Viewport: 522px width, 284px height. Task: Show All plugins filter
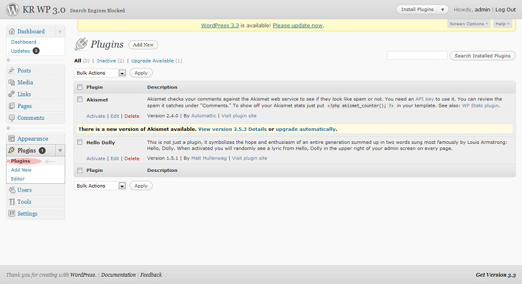pyautogui.click(x=78, y=61)
